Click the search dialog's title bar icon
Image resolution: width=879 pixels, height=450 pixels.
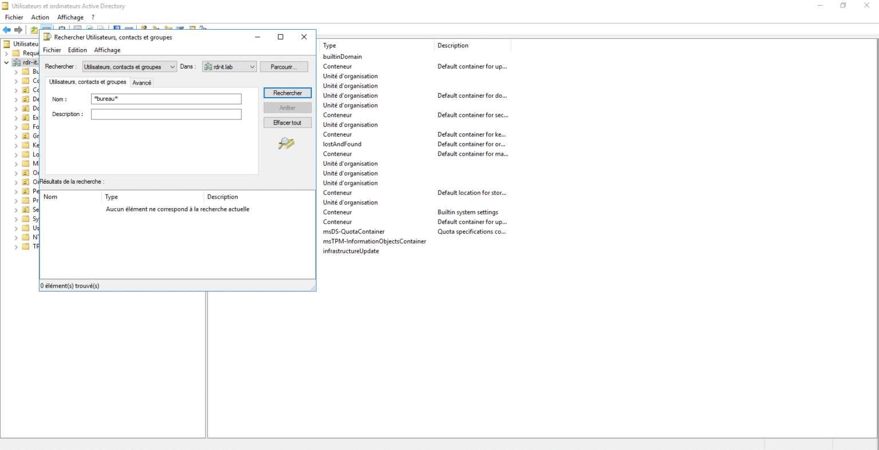point(47,37)
